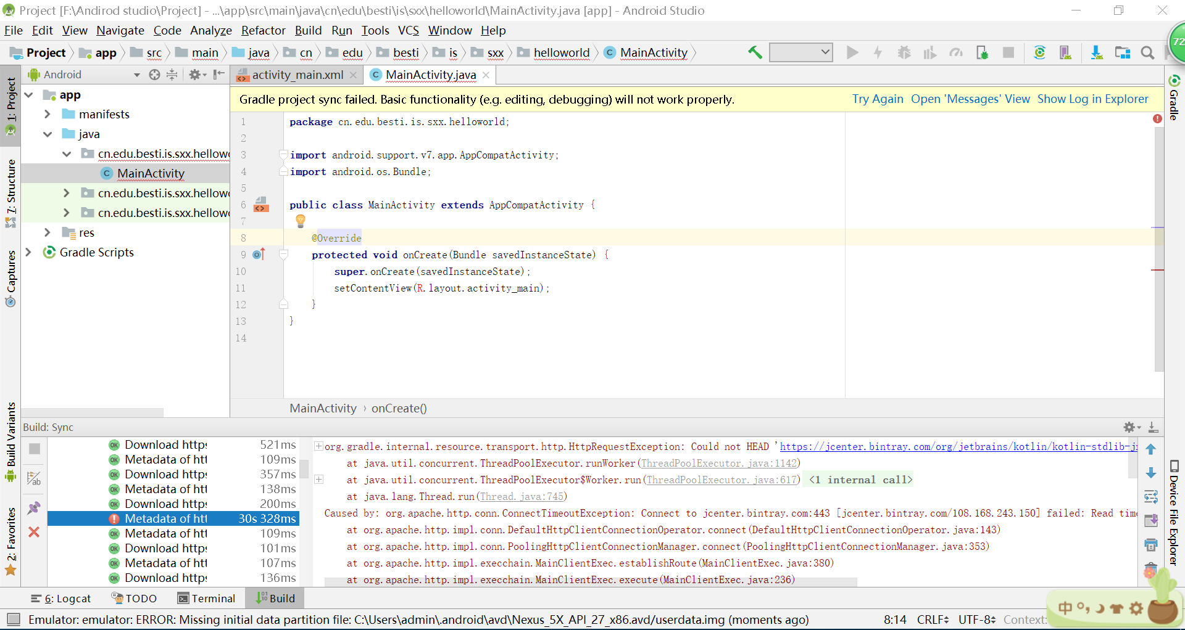
Task: Expand the res folder
Action: tap(48, 232)
